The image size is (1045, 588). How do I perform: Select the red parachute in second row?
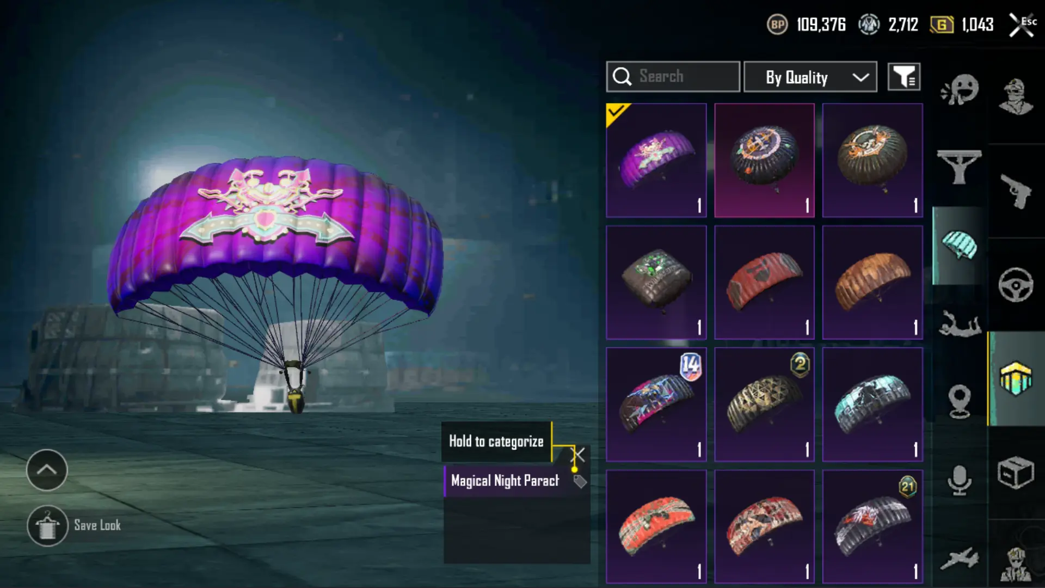pyautogui.click(x=765, y=283)
